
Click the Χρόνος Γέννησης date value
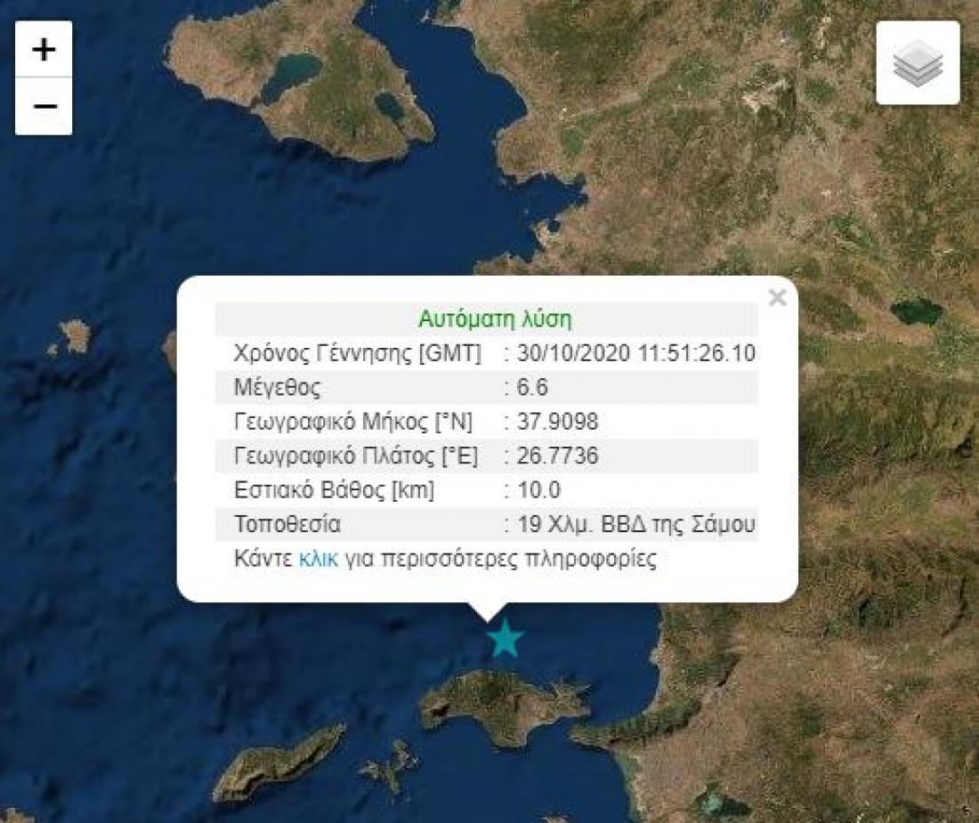click(x=636, y=353)
